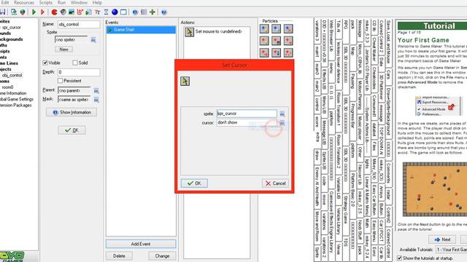Run game in debug mode (red arrow)
This screenshot has height=262, width=467.
pos(42,12)
